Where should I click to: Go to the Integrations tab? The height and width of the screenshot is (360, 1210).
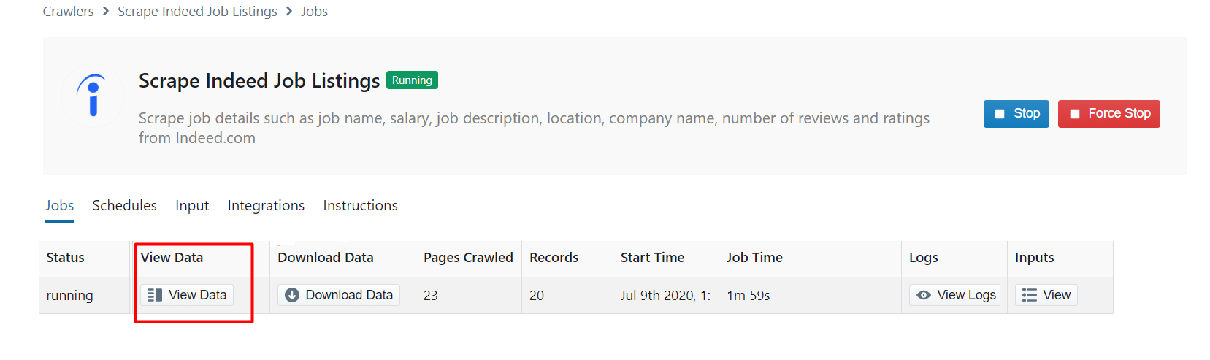click(266, 206)
